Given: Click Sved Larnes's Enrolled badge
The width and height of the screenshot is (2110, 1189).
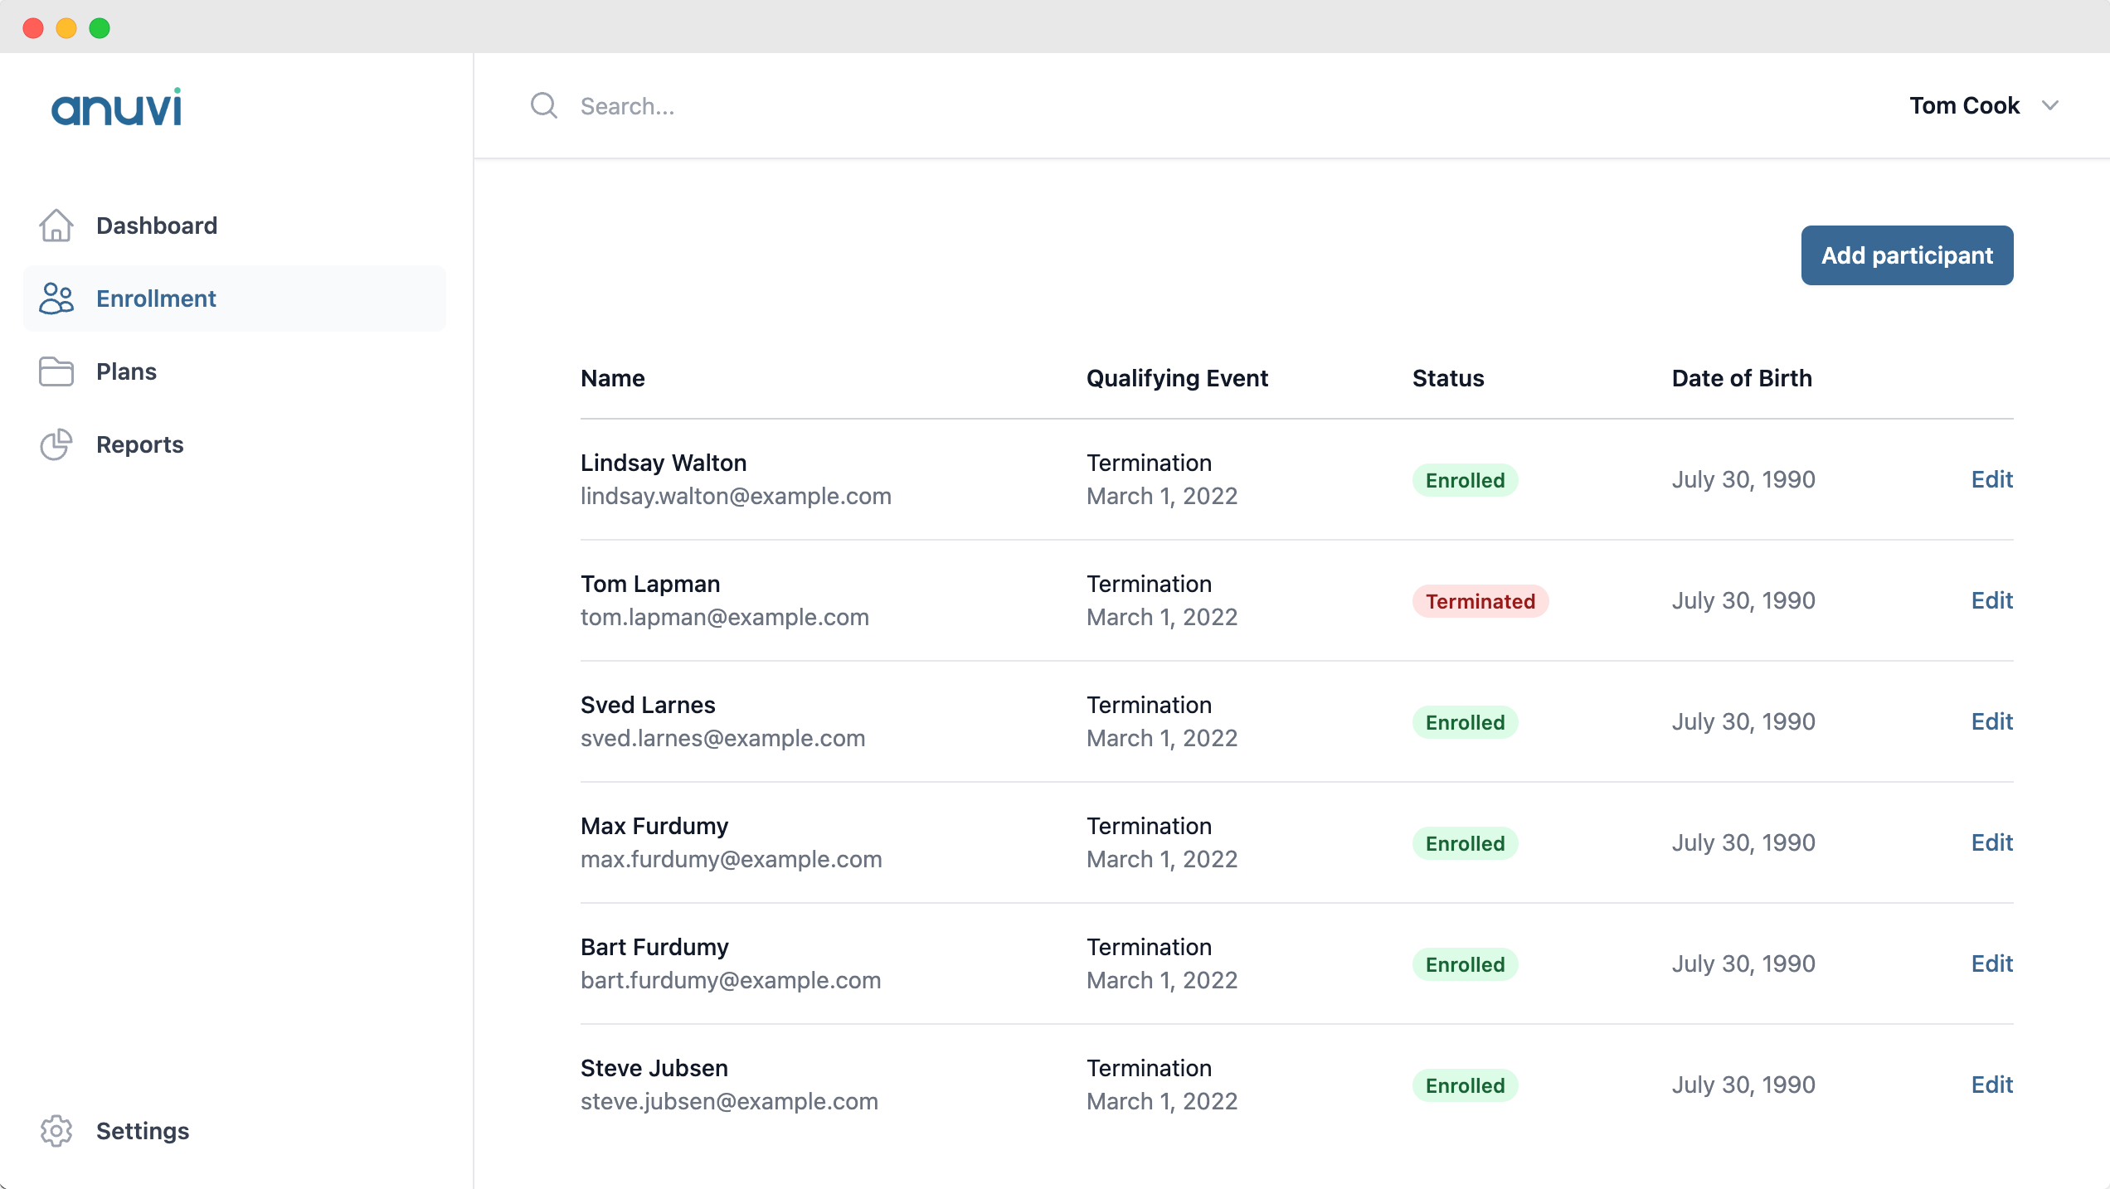Looking at the screenshot, I should pos(1465,722).
